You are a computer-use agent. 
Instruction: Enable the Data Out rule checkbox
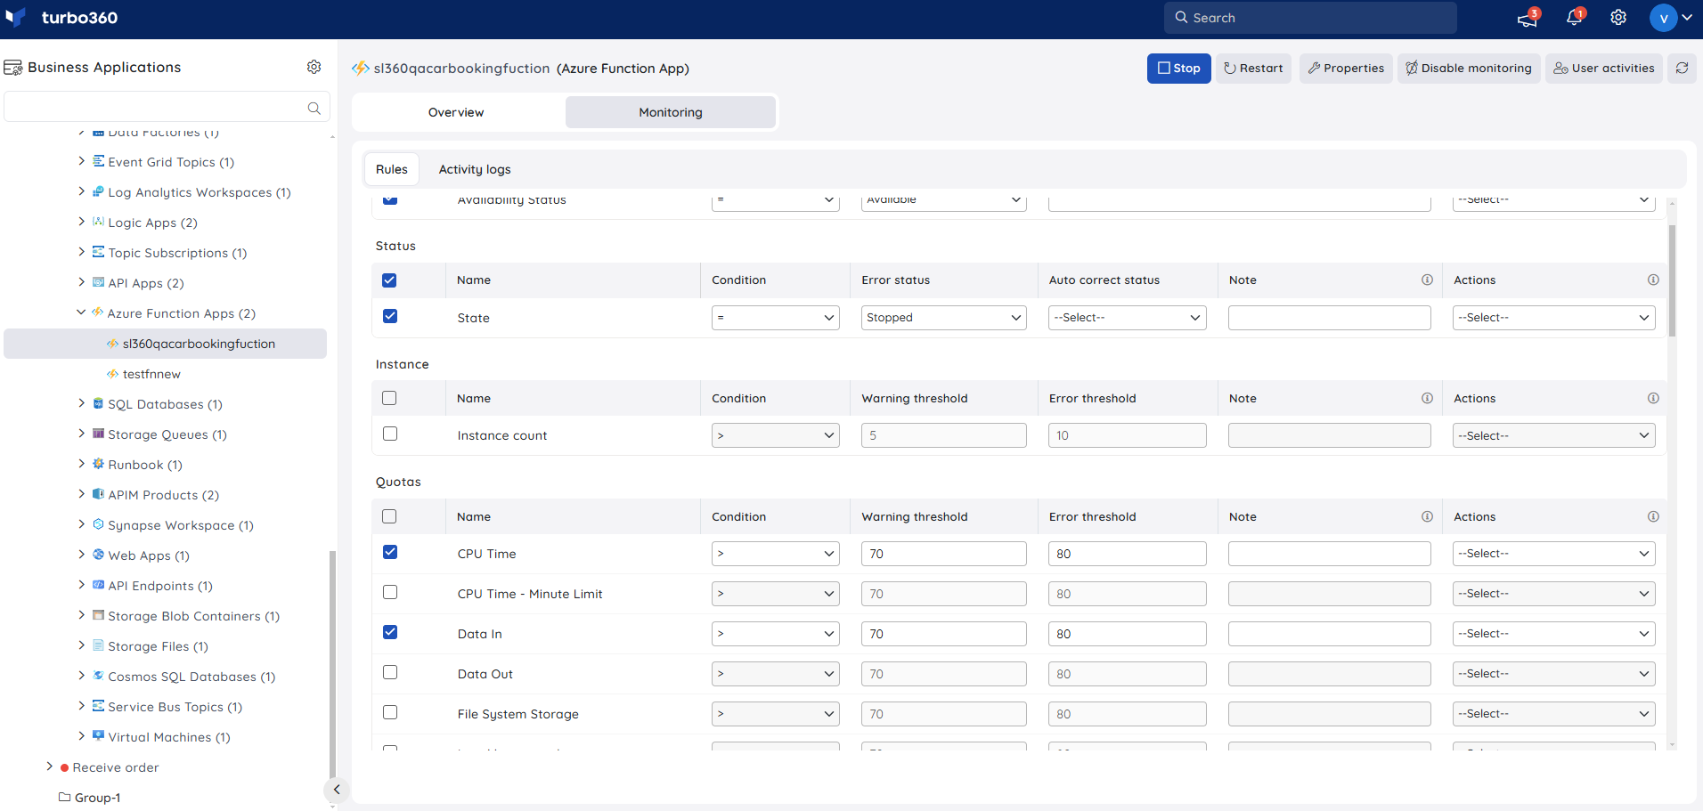coord(390,672)
